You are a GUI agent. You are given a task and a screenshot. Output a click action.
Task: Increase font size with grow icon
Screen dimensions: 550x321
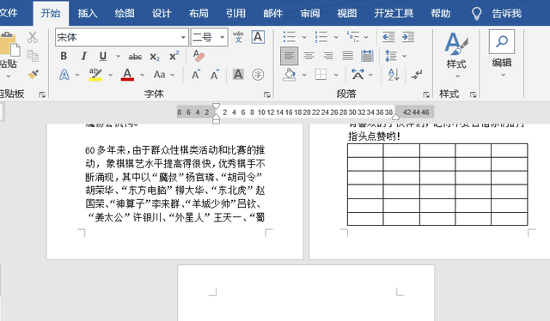(196, 75)
